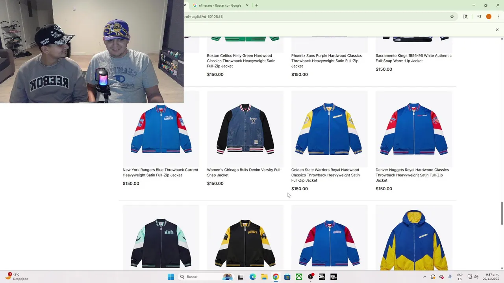504x283 pixels.
Task: Click the Google Chrome taskbar icon
Action: (x=276, y=277)
